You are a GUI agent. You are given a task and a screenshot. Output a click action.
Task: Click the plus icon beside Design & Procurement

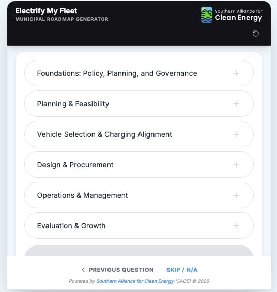[236, 165]
